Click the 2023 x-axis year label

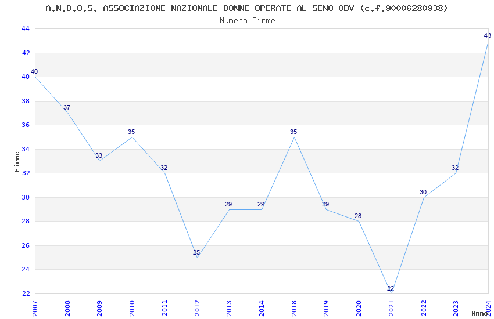coord(455,309)
